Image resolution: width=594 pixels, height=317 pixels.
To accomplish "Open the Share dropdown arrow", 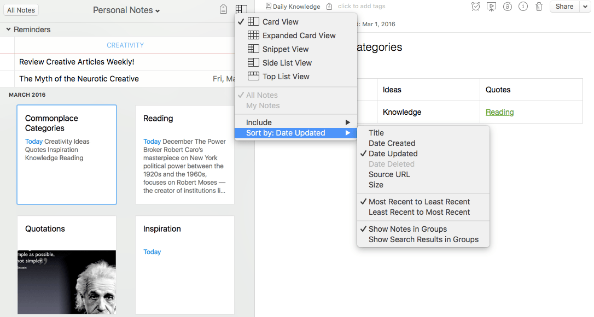I will (x=585, y=7).
